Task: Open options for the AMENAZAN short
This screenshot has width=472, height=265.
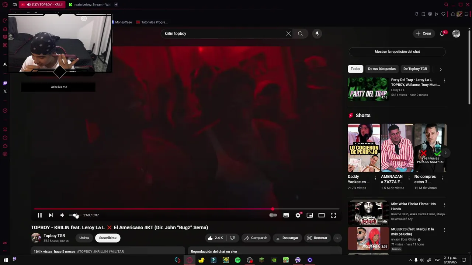Action: (409, 179)
